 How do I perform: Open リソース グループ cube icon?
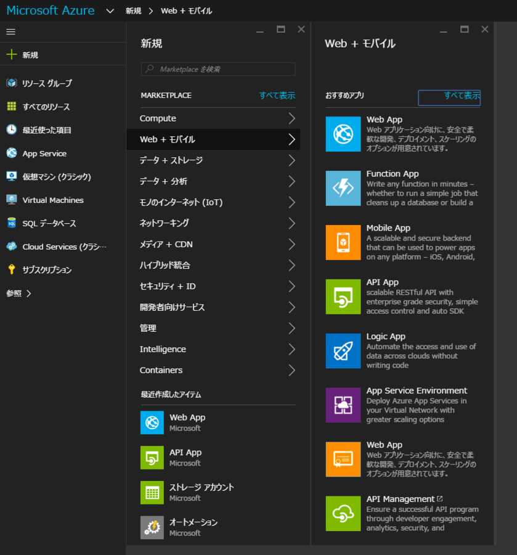[x=12, y=83]
